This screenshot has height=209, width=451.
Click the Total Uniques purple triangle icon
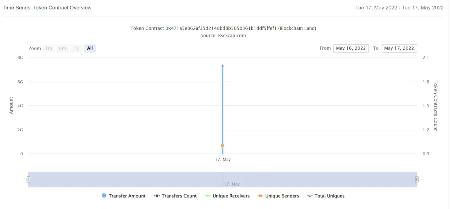(310, 196)
